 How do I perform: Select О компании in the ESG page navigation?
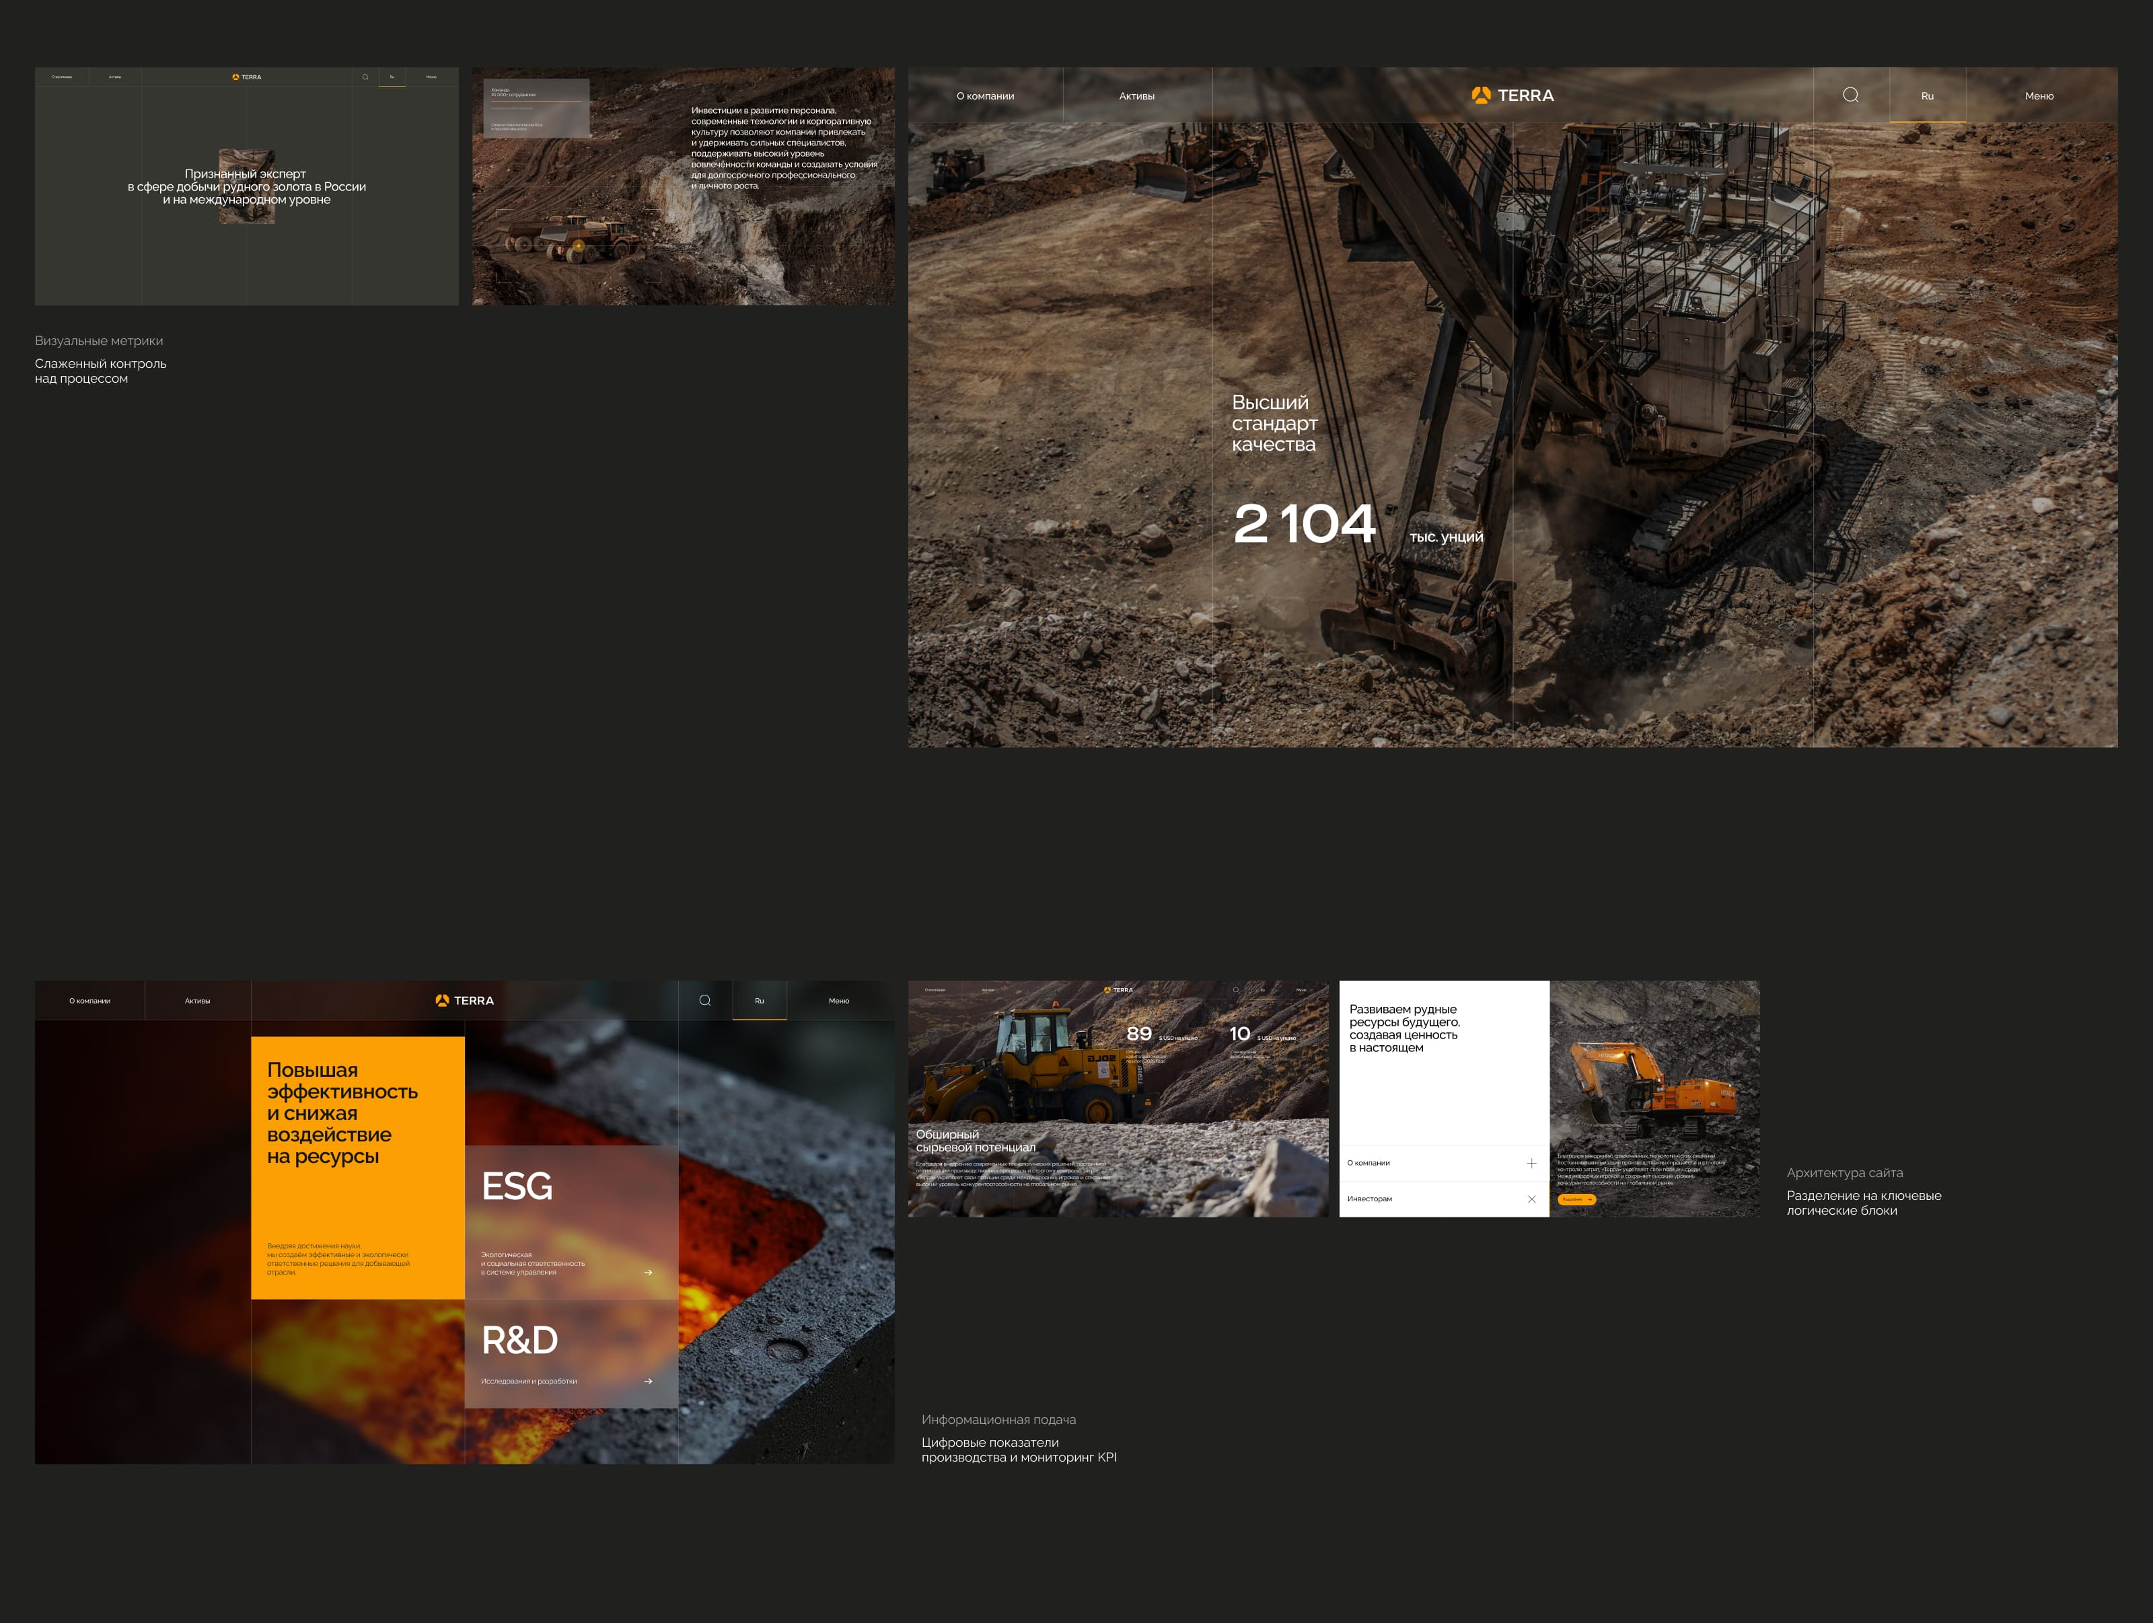coord(89,1000)
